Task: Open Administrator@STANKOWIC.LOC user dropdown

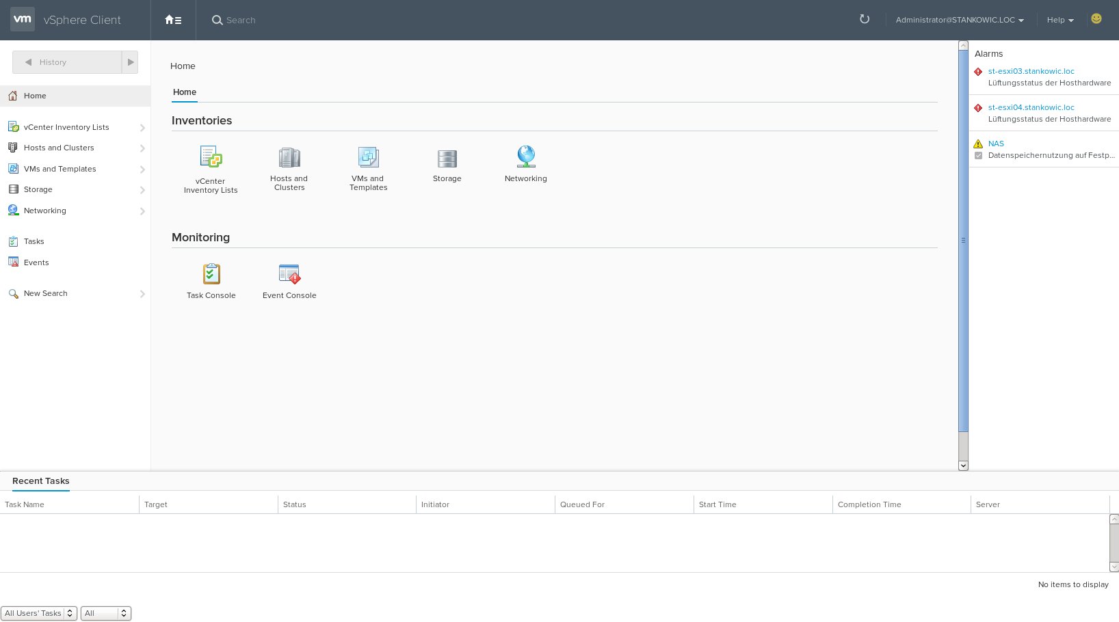Action: point(960,20)
